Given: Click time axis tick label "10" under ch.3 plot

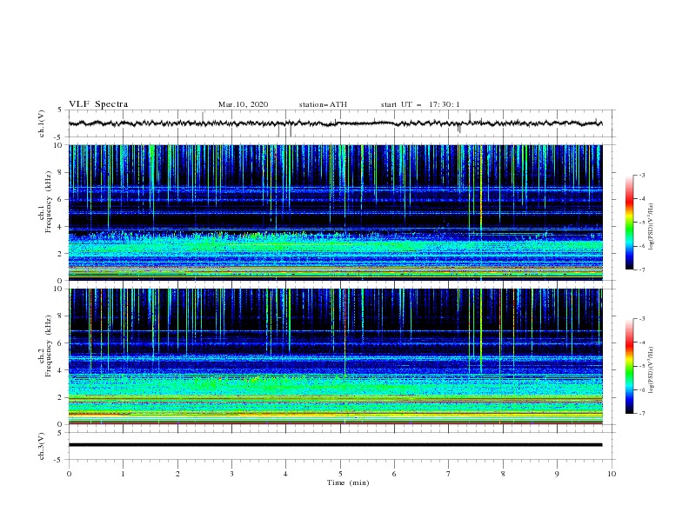Looking at the screenshot, I should [612, 474].
